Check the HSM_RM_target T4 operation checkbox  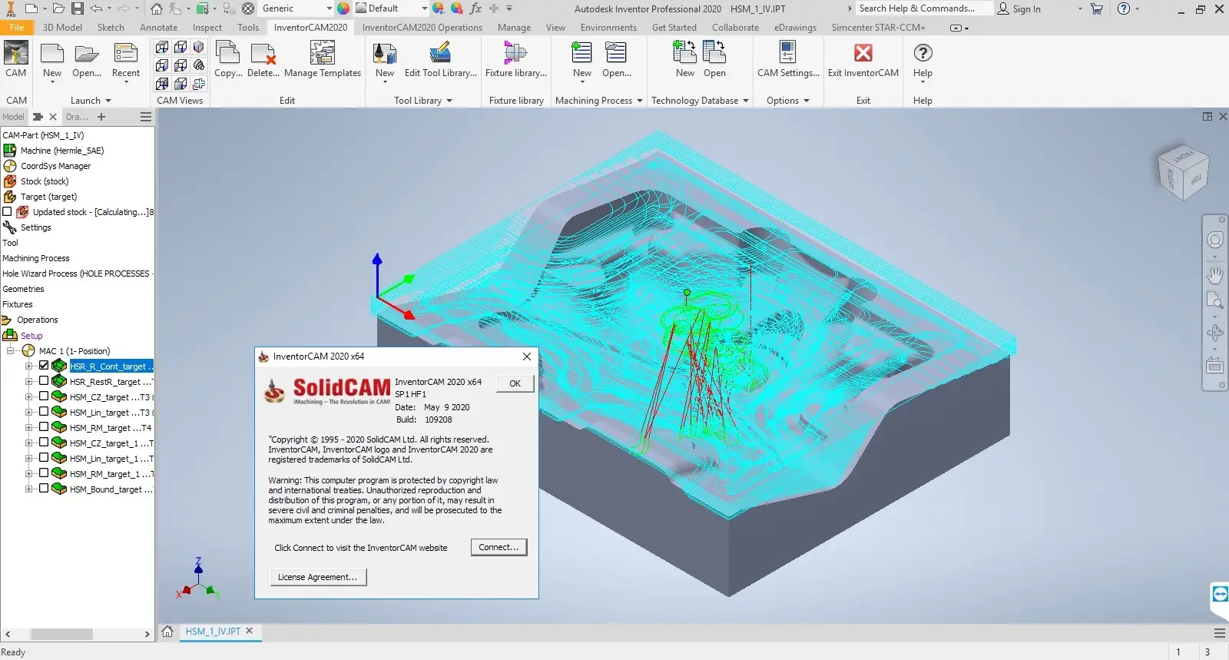click(x=44, y=427)
